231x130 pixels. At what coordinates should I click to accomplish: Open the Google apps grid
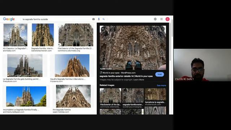pyautogui.click(x=161, y=19)
